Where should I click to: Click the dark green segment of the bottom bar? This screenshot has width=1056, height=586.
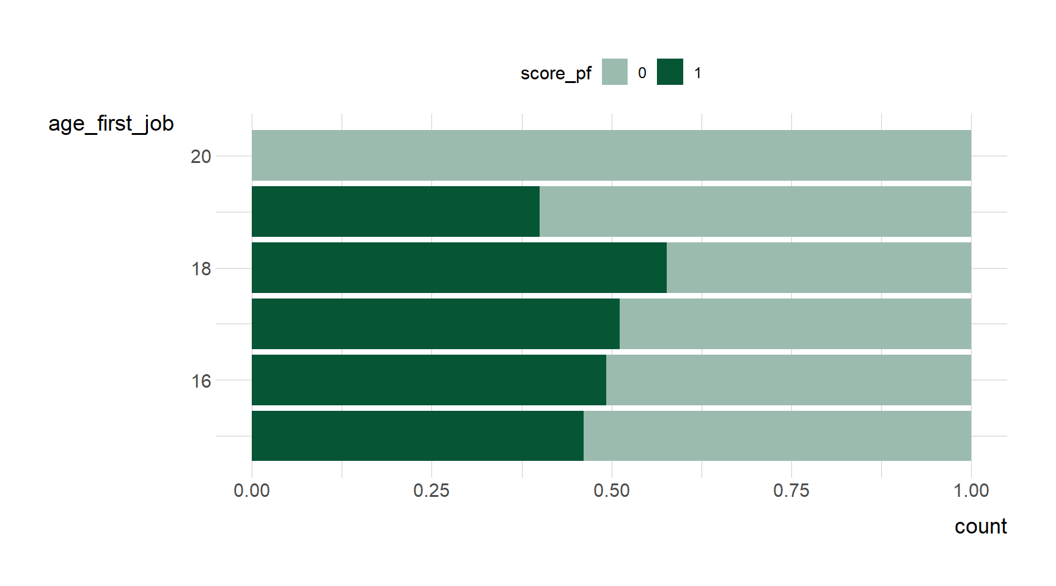[417, 436]
